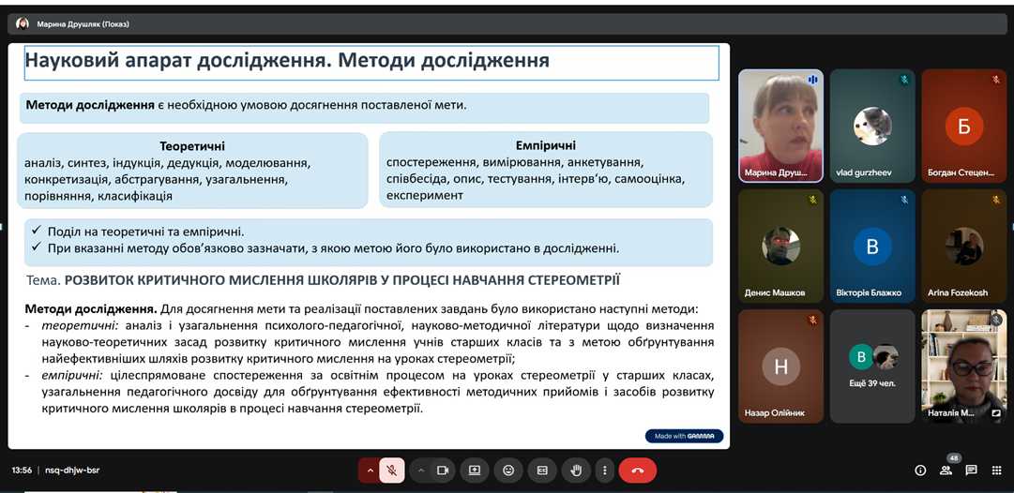Image resolution: width=1014 pixels, height=493 pixels.
Task: Select Вікторія Блажко's participant tile
Action: coord(872,246)
